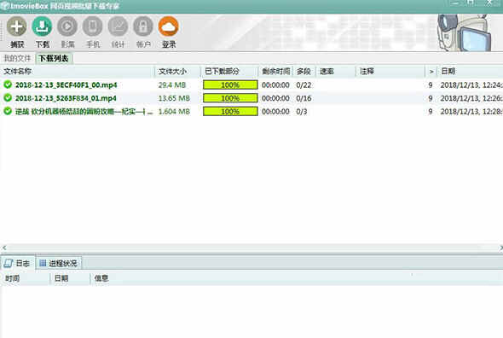This screenshot has width=503, height=338.
Task: Select the 下载列表 tab
Action: tap(54, 59)
